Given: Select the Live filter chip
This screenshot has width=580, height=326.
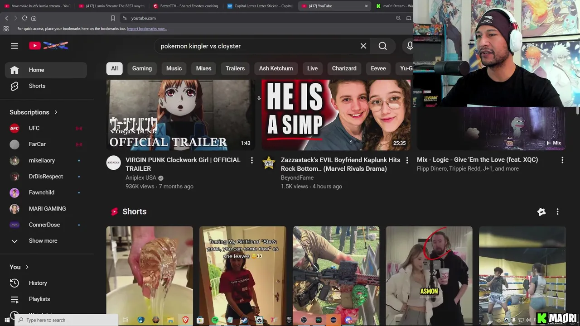Looking at the screenshot, I should click(x=312, y=68).
